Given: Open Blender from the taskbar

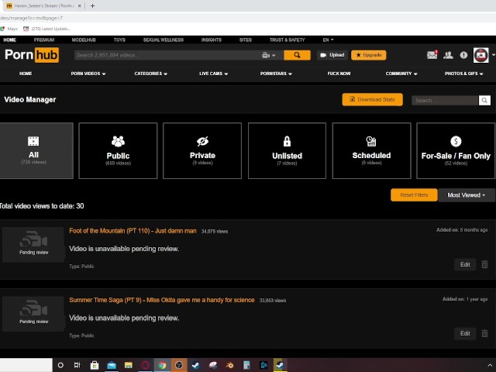Looking at the screenshot, I should pos(229,365).
